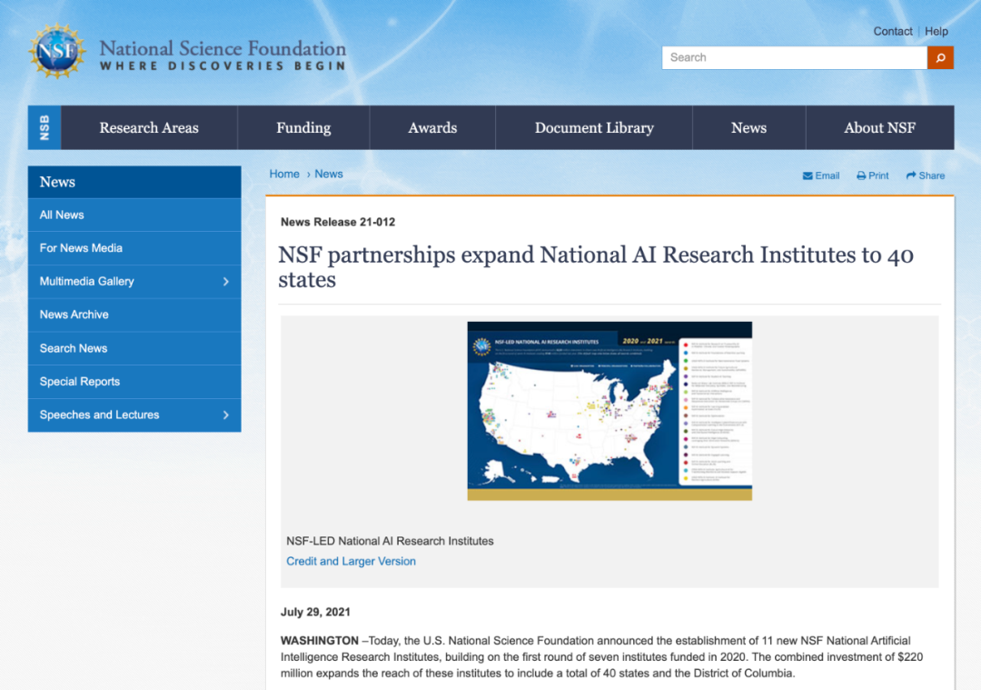Click the National Science Foundation title text
981x690 pixels.
[223, 48]
